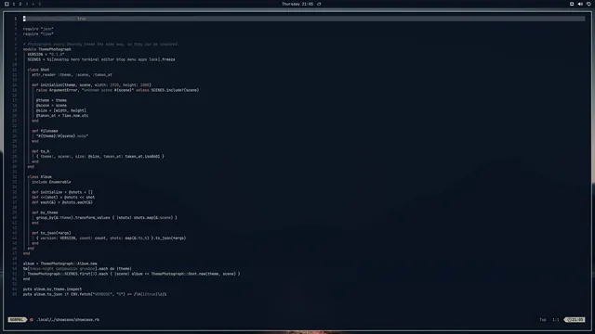Click the def to_h line

pyautogui.click(x=41, y=151)
